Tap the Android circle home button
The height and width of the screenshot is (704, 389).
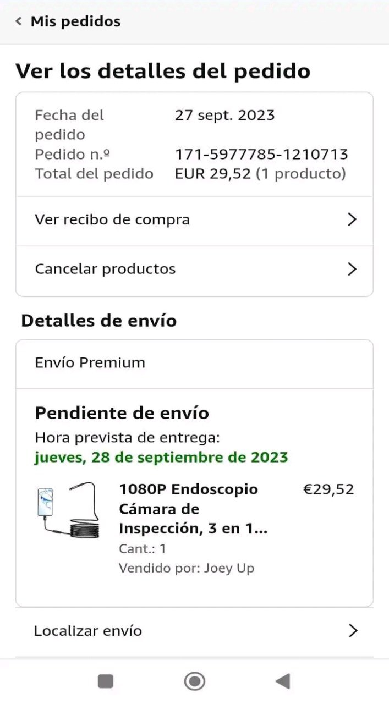(x=194, y=681)
